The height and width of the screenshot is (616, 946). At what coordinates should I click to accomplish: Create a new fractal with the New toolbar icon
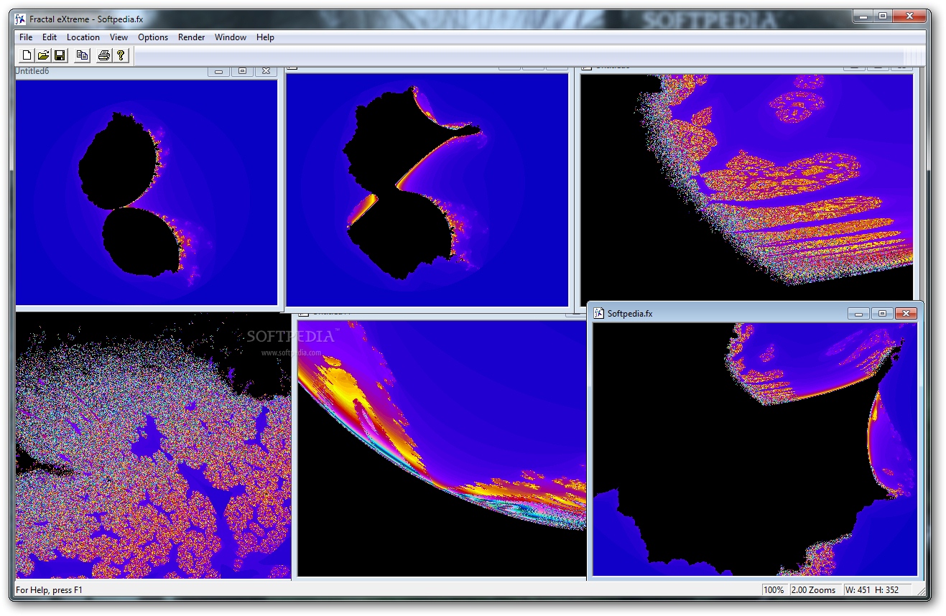click(27, 55)
